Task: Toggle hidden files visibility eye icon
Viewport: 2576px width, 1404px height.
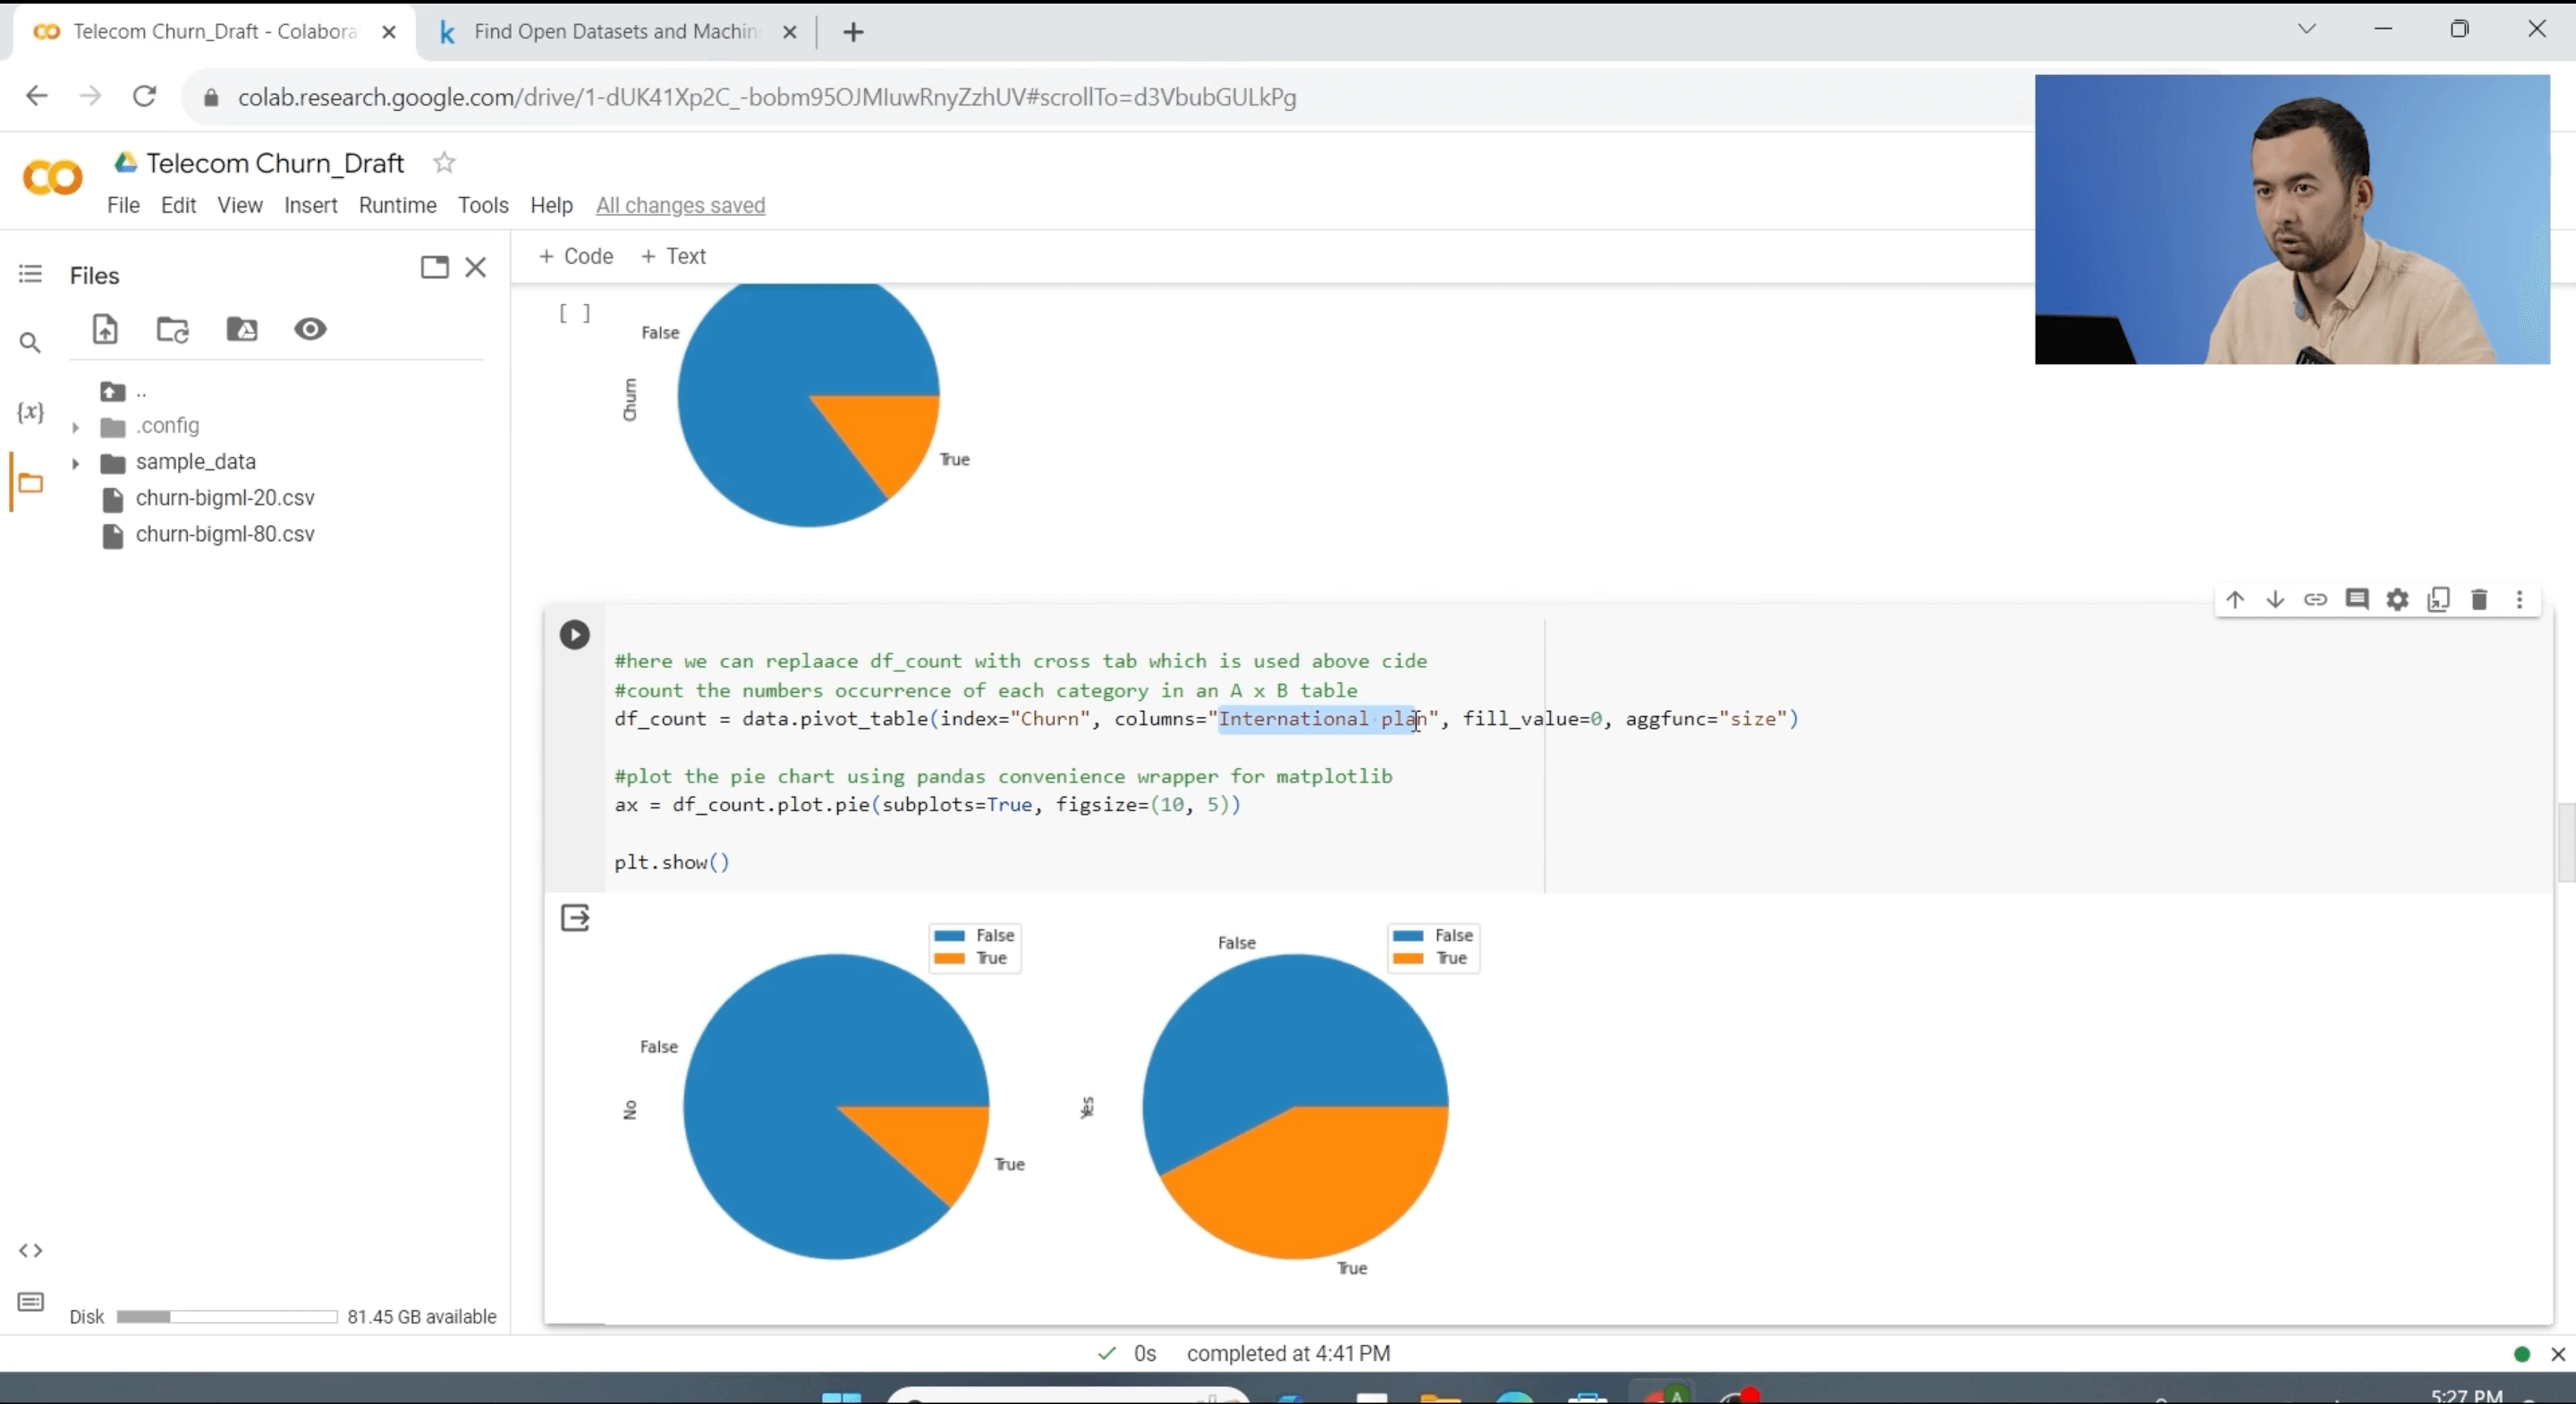Action: (x=310, y=329)
